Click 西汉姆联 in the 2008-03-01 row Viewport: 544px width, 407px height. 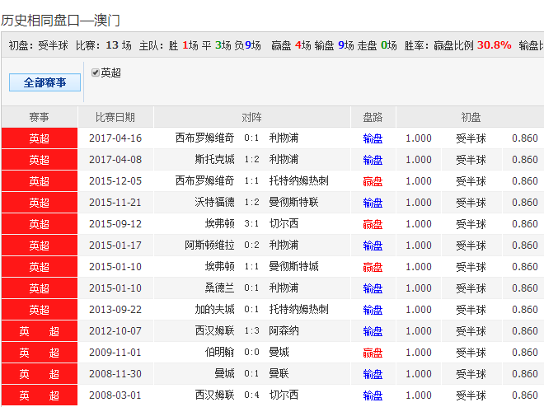214,395
